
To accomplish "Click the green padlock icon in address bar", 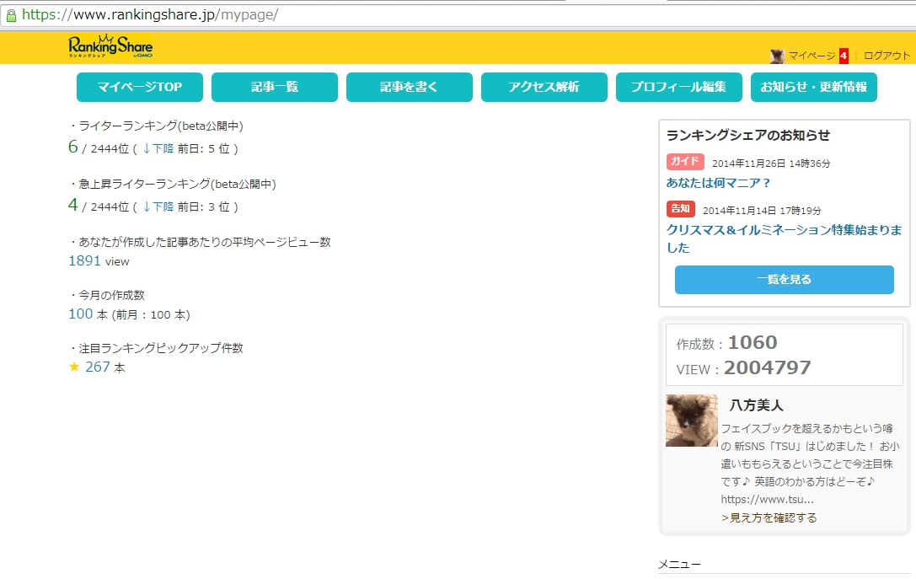I will click(11, 15).
